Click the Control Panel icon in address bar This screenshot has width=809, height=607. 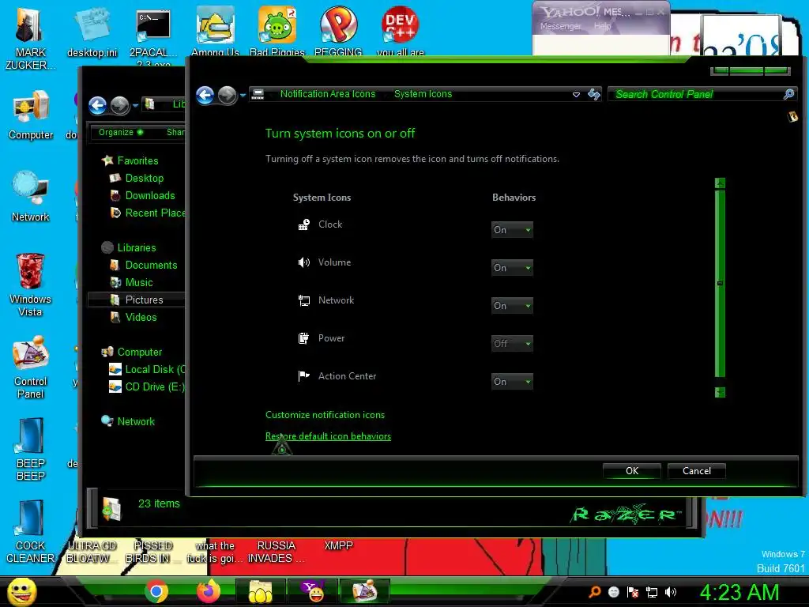[258, 94]
